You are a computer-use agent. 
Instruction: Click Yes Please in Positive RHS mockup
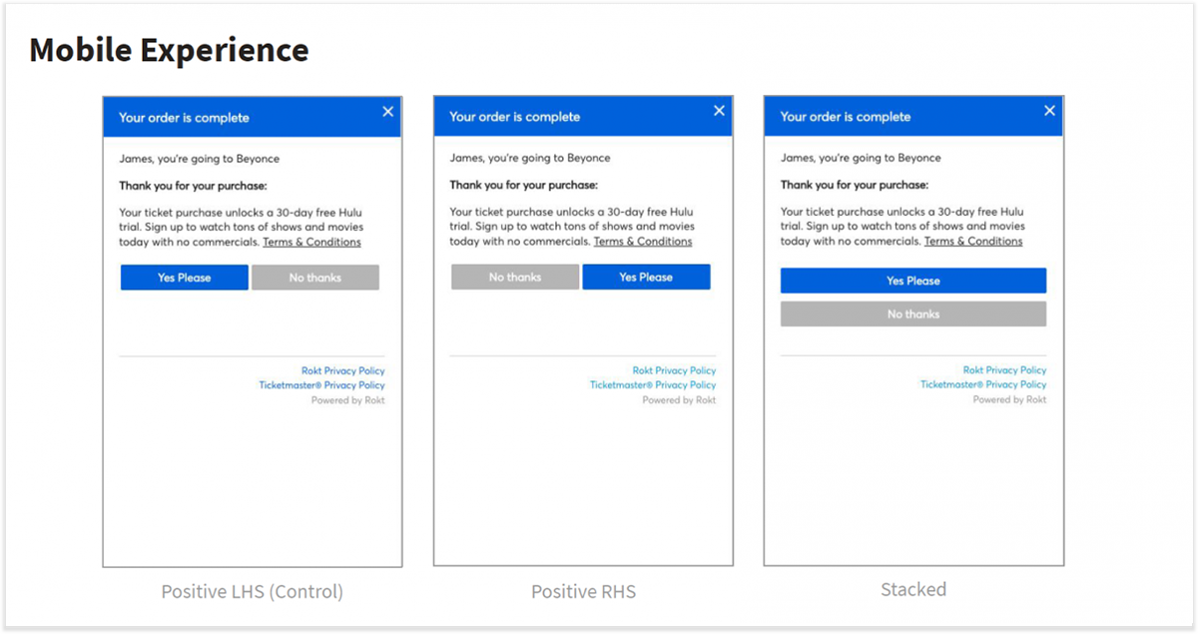[x=646, y=277]
